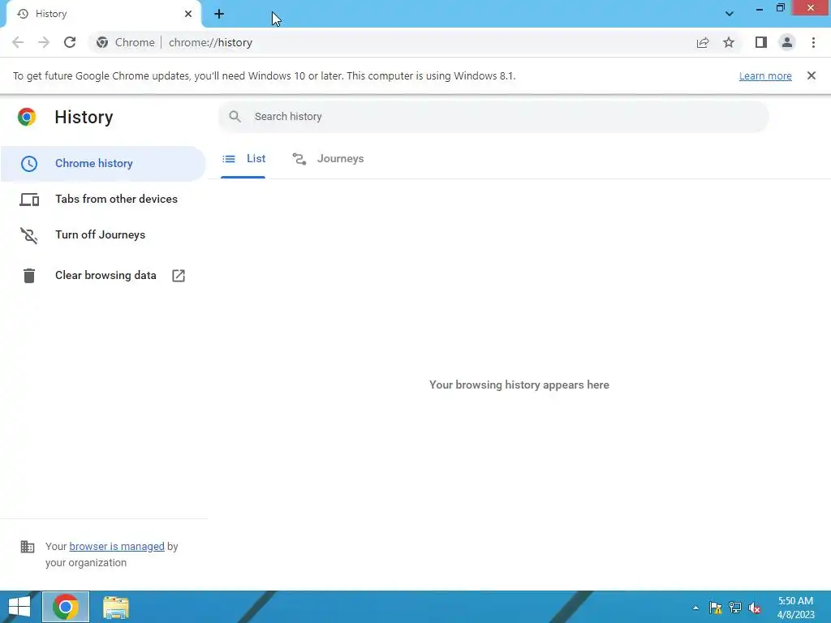831x623 pixels.
Task: Click the Chrome site info chip
Action: click(x=126, y=42)
